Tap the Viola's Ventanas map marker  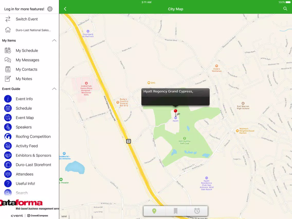[217, 68]
